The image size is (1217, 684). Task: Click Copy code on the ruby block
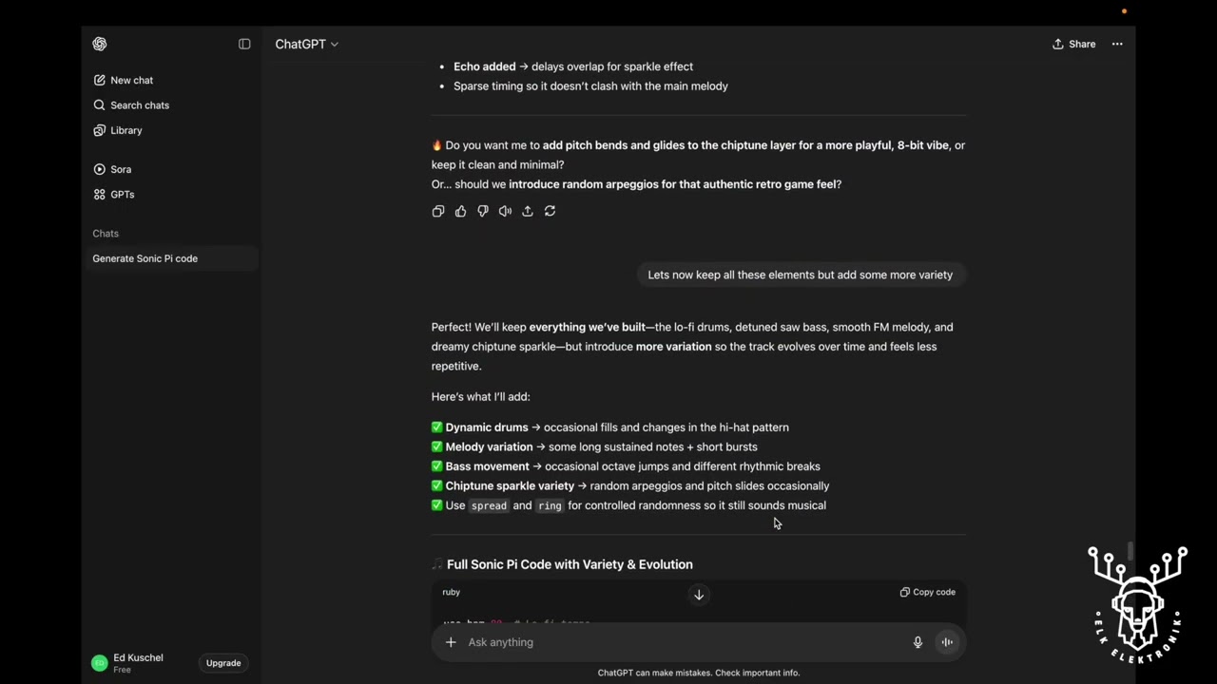pyautogui.click(x=928, y=592)
